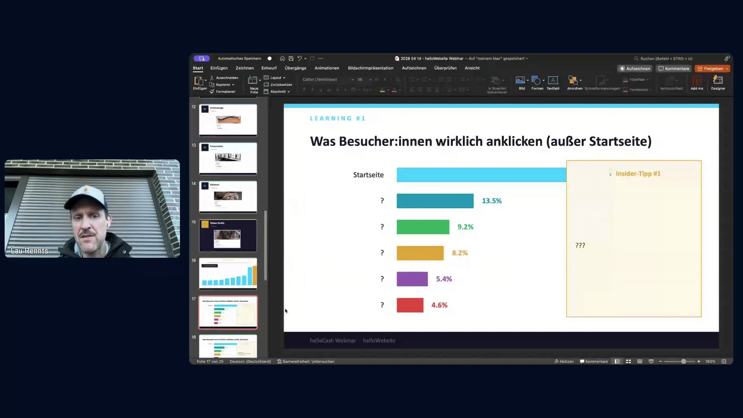Image resolution: width=743 pixels, height=418 pixels.
Task: Insert a Textfeld text box
Action: pyautogui.click(x=553, y=83)
